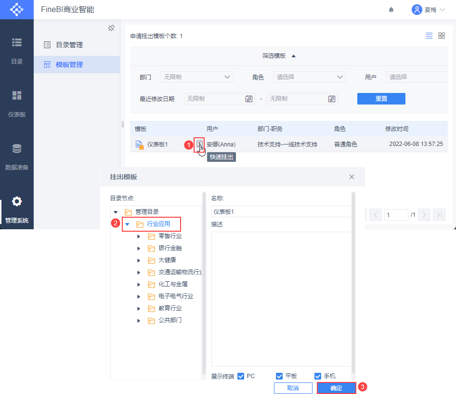Expand the 银行金融 tree node
456x394 pixels.
[x=139, y=248]
